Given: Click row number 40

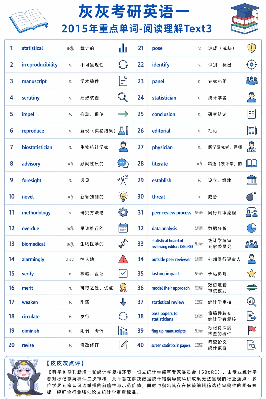Looking at the screenshot, I should (x=141, y=345).
